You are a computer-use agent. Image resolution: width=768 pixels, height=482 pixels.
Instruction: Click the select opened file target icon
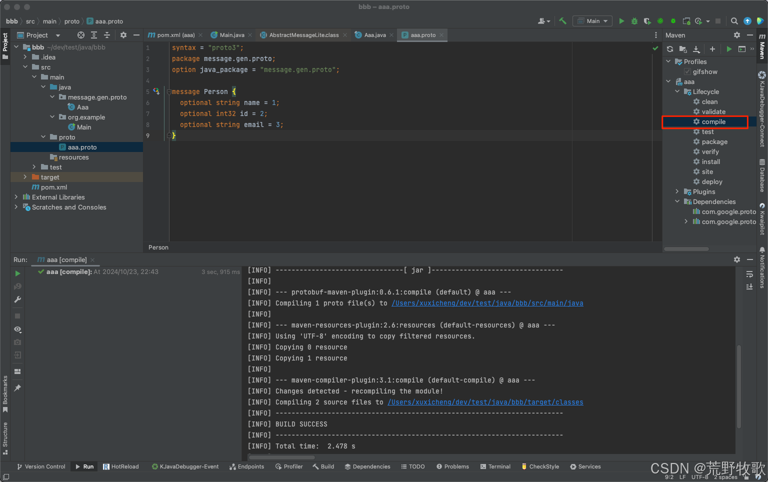point(81,35)
